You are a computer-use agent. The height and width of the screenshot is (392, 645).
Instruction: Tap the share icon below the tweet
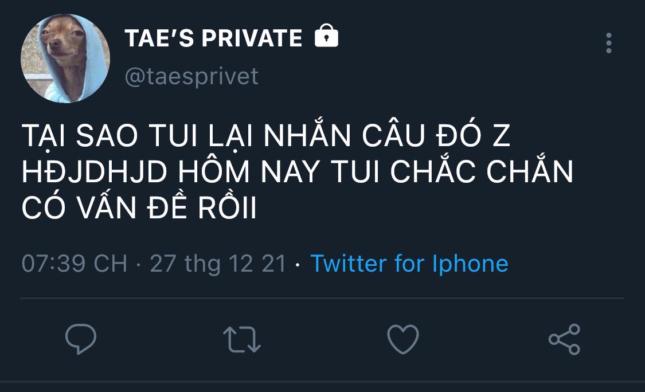564,339
